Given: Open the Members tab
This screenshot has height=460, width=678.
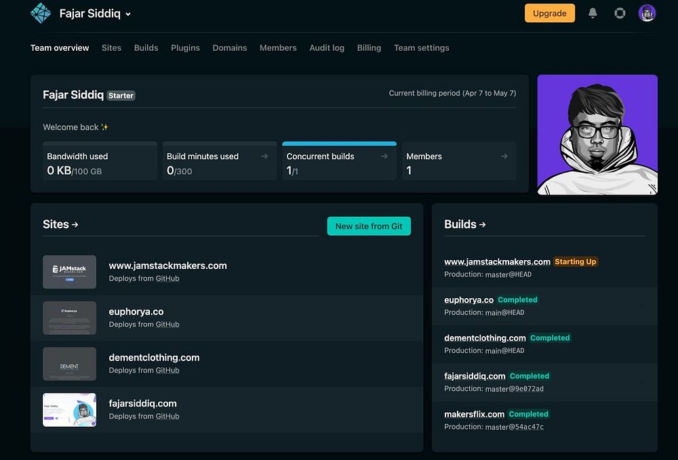Looking at the screenshot, I should pyautogui.click(x=278, y=48).
